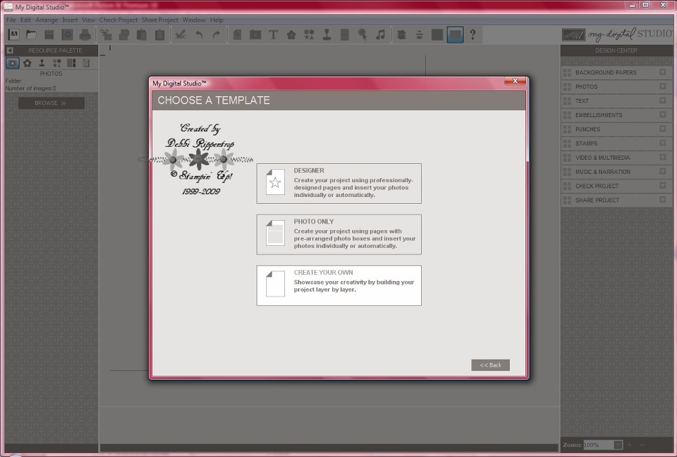
Task: Choose the Create Your Own template
Action: pyautogui.click(x=339, y=286)
